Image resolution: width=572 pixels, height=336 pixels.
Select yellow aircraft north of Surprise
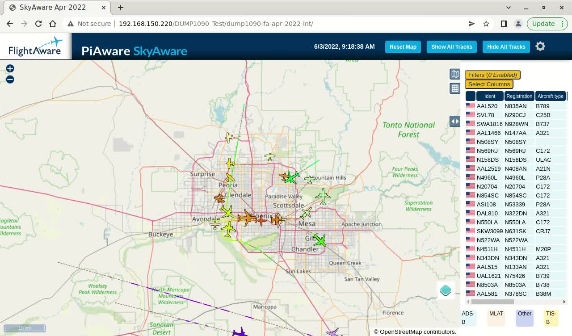(x=229, y=137)
